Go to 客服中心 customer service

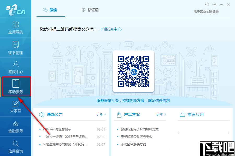coord(16,67)
